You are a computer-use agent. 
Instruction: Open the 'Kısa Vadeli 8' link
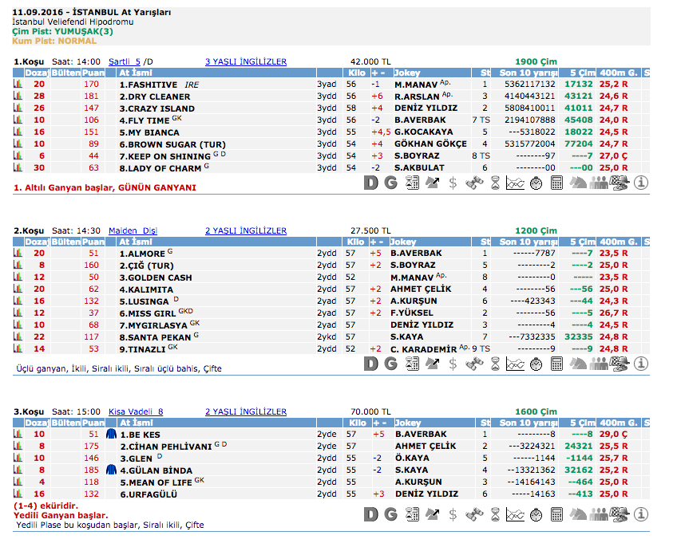[x=136, y=411]
